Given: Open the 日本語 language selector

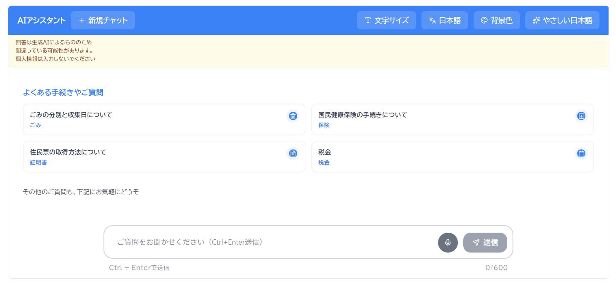Looking at the screenshot, I should [445, 20].
